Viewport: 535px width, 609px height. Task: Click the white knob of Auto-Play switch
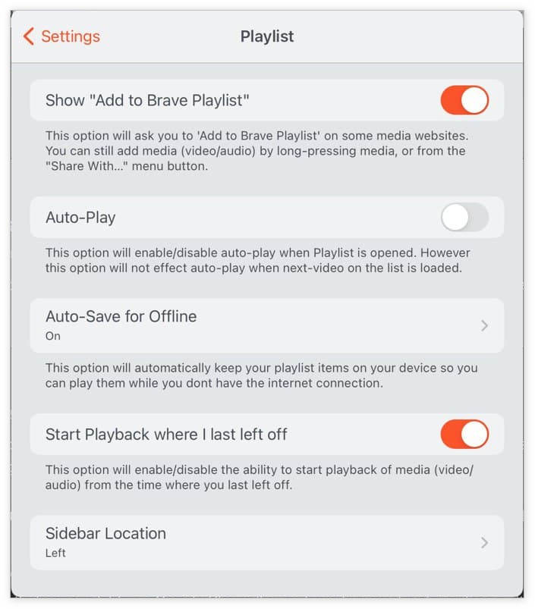(455, 217)
